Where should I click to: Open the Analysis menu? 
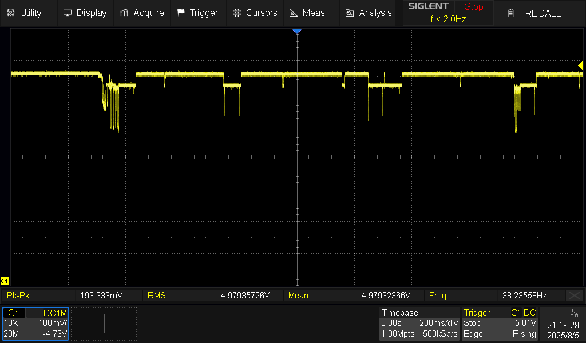[x=368, y=13]
